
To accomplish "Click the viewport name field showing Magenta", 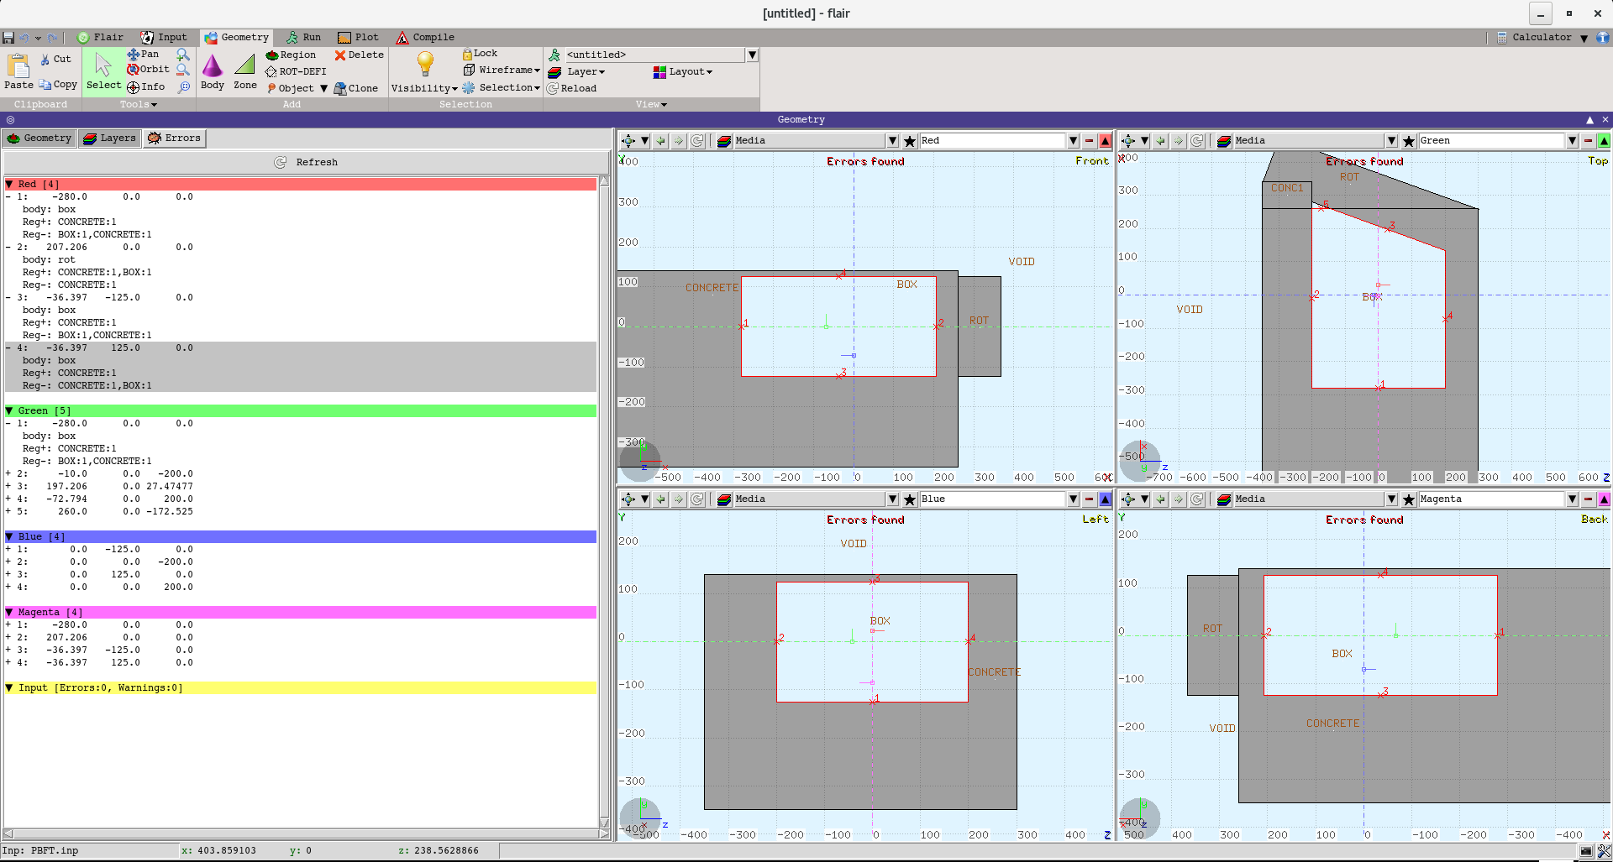I will click(1491, 499).
